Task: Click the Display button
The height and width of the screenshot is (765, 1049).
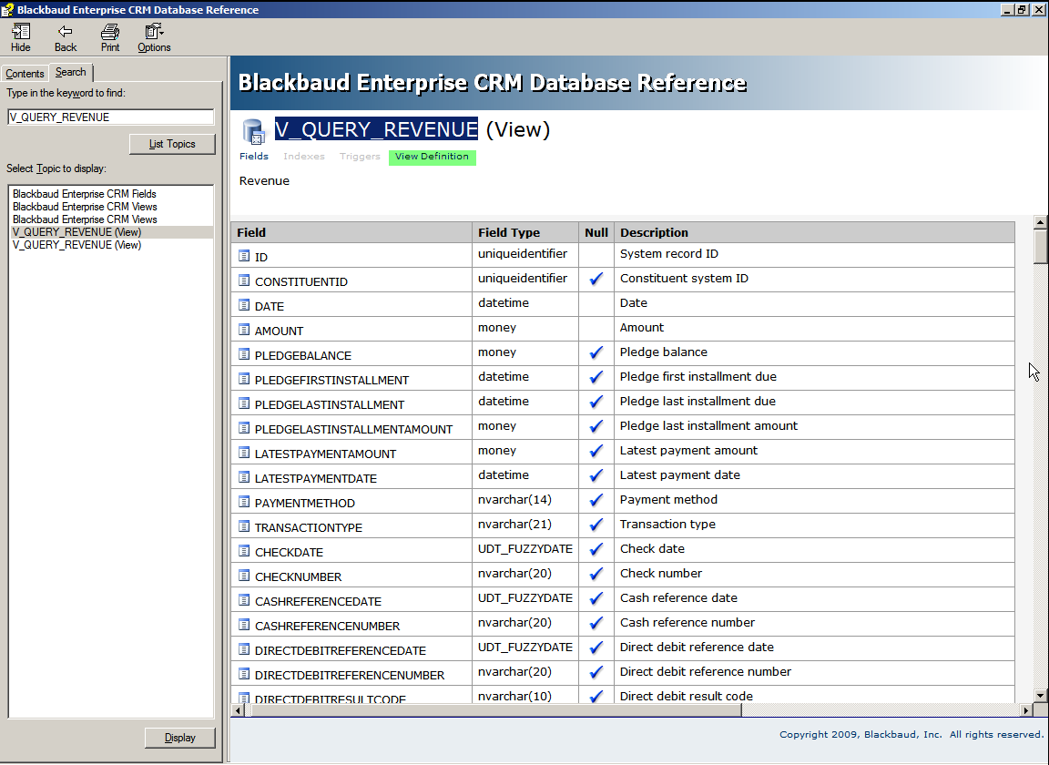Action: 180,738
